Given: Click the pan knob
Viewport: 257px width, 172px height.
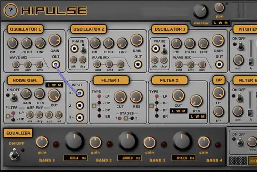Looking at the screenshot, I should pyautogui.click(x=219, y=8).
